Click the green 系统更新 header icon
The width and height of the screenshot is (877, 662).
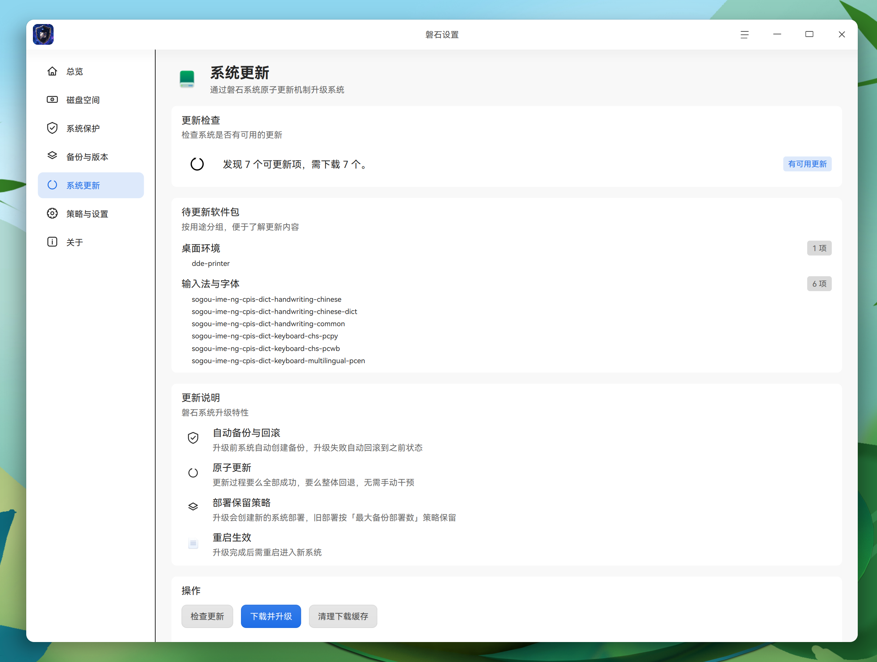(x=187, y=78)
